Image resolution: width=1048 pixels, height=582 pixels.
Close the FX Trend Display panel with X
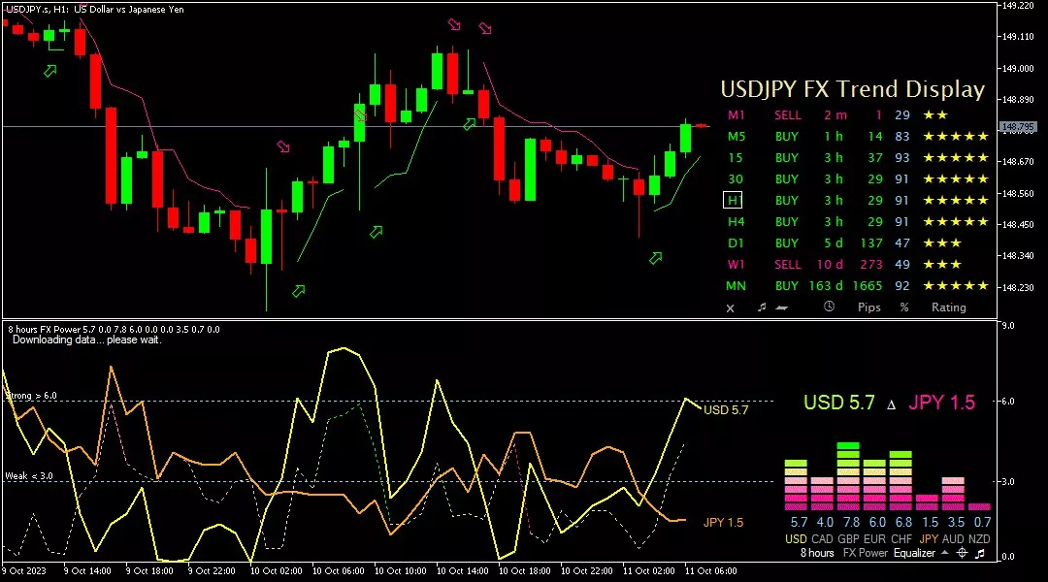(x=731, y=307)
